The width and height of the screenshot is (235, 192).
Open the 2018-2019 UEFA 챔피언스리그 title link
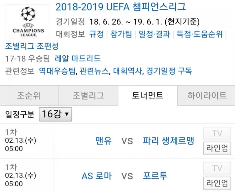[x=121, y=7]
